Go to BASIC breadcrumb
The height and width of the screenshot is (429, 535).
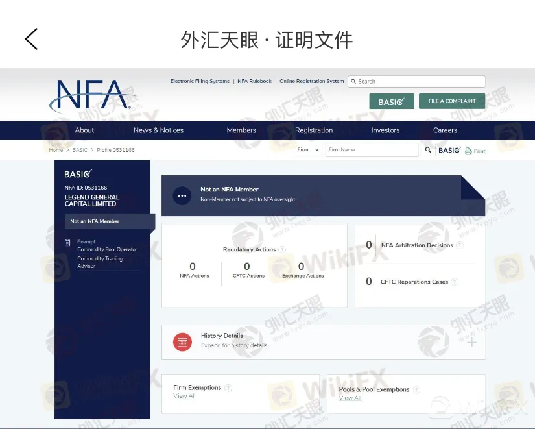pyautogui.click(x=80, y=150)
